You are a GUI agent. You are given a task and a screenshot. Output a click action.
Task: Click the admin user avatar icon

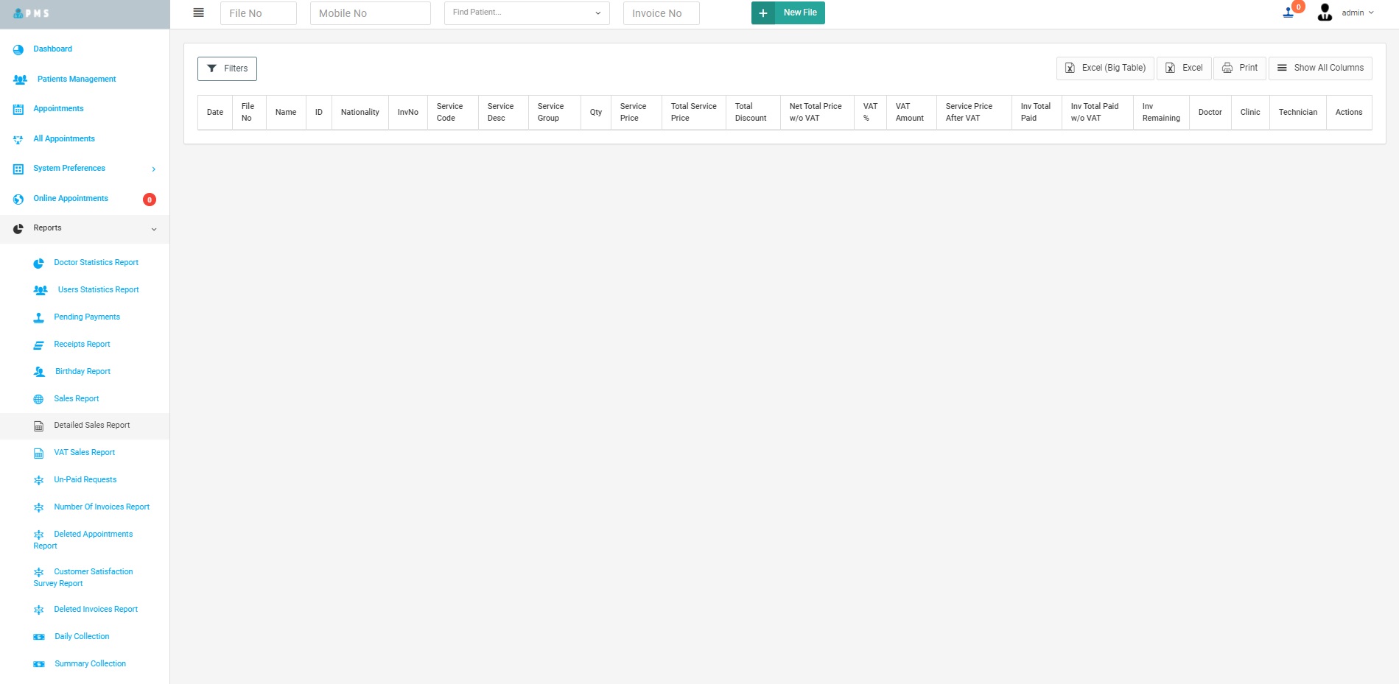[1325, 13]
